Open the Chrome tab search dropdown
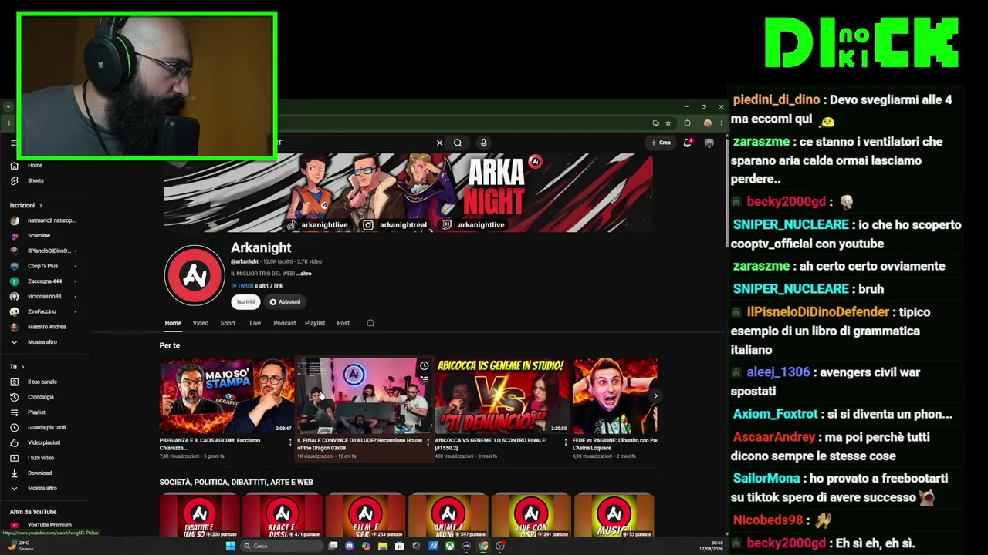This screenshot has width=988, height=555. pos(8,106)
